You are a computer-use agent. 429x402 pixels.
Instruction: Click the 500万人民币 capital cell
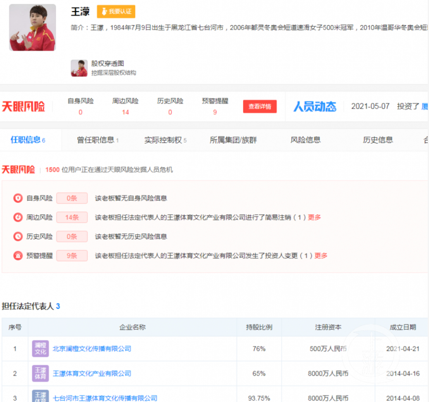click(328, 349)
